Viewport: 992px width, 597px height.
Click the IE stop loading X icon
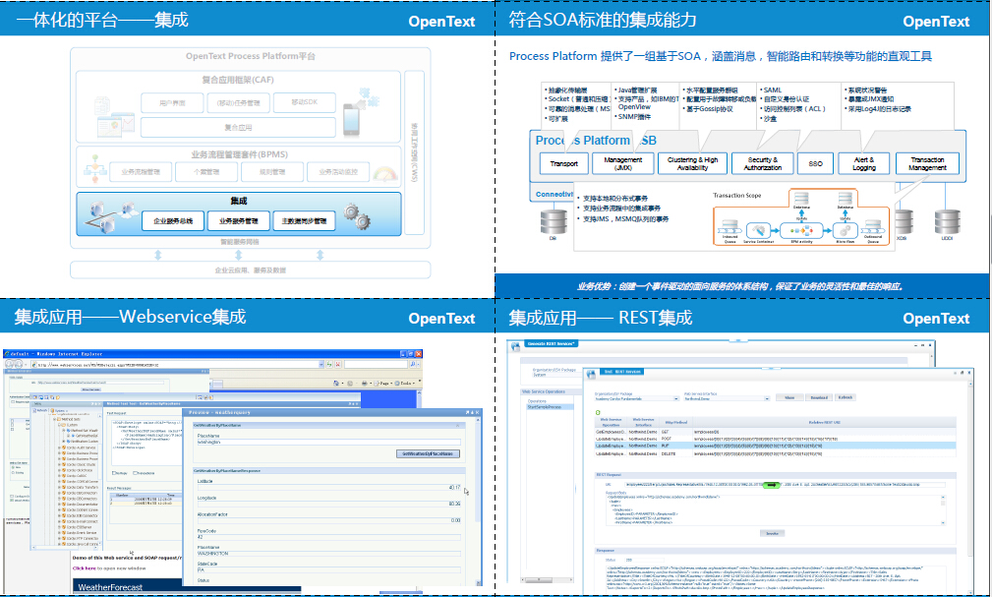338,365
